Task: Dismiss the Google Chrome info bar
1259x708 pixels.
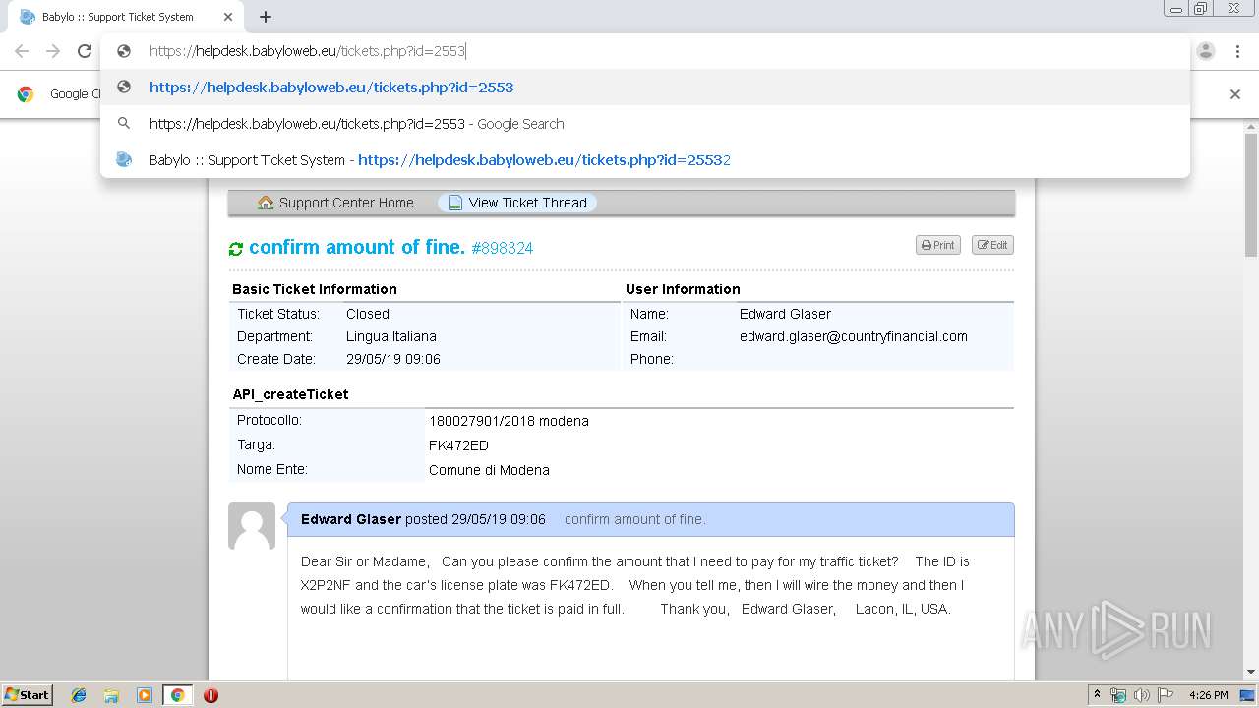Action: pos(1235,94)
